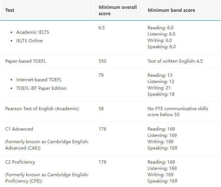Click Pearson Test of English (Academic)
This screenshot has width=221, height=187.
coord(42,109)
